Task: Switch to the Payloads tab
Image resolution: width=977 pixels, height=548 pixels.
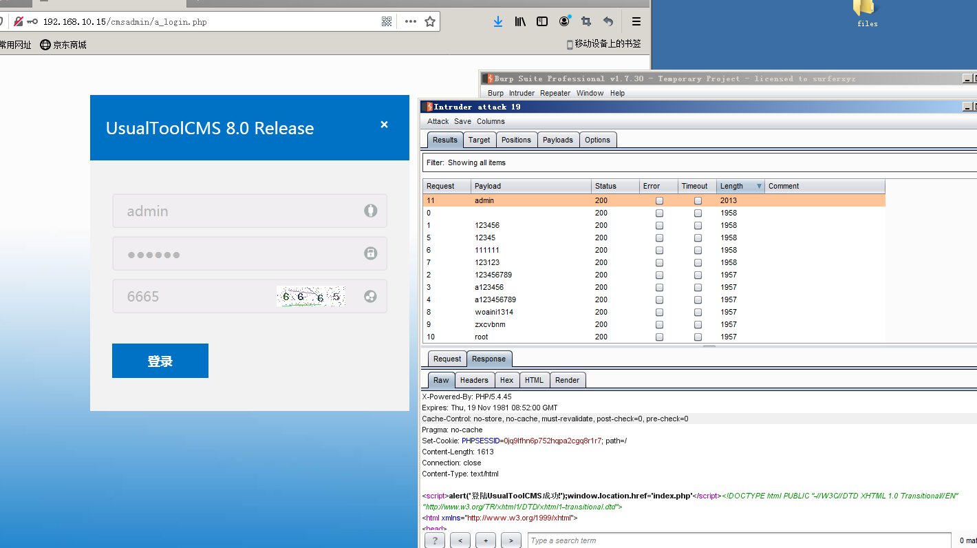Action: point(557,140)
